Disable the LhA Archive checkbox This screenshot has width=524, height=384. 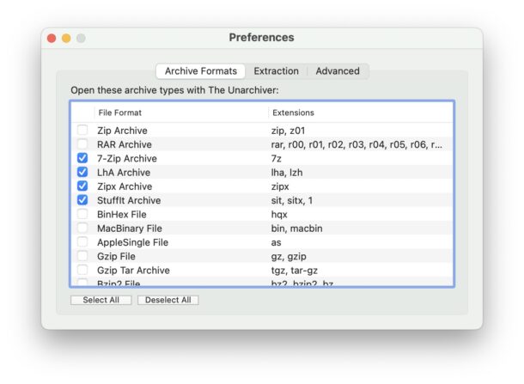[82, 172]
